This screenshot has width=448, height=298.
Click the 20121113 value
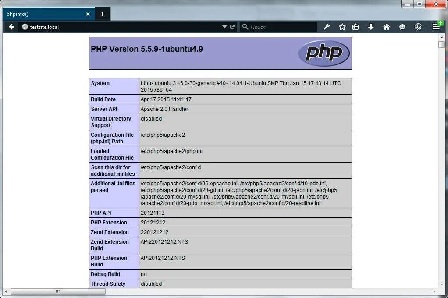point(153,213)
